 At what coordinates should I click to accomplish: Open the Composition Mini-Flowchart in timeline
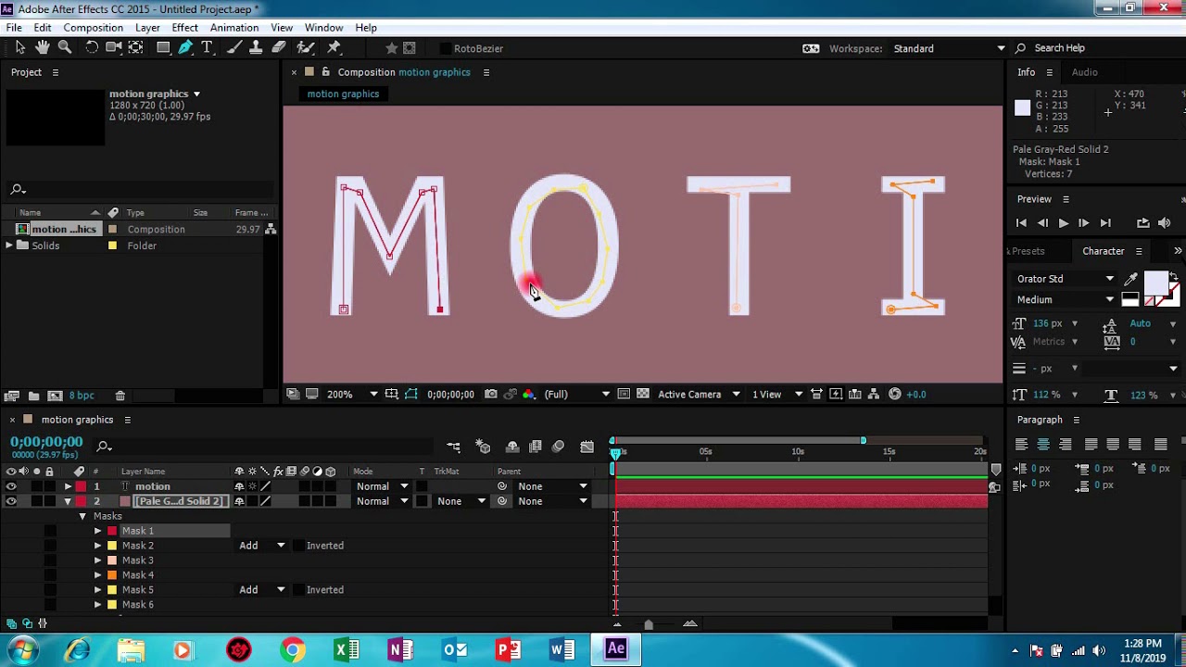(453, 447)
